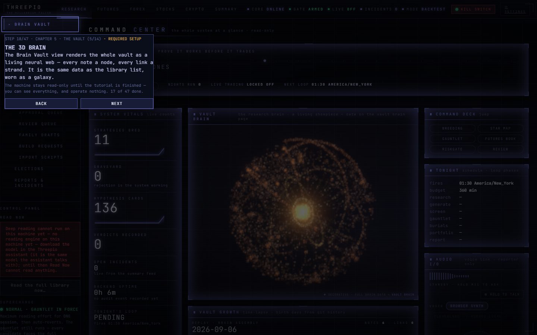Click the replay date 2026-09-06

click(214, 329)
